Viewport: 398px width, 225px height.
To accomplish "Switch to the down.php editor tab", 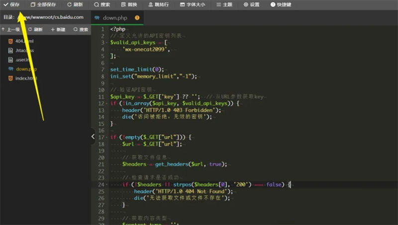I will pyautogui.click(x=115, y=17).
